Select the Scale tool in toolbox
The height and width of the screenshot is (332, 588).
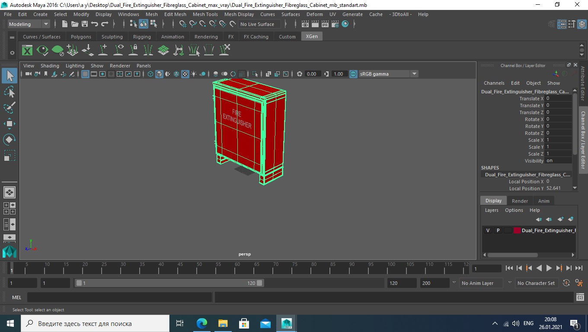(10, 155)
